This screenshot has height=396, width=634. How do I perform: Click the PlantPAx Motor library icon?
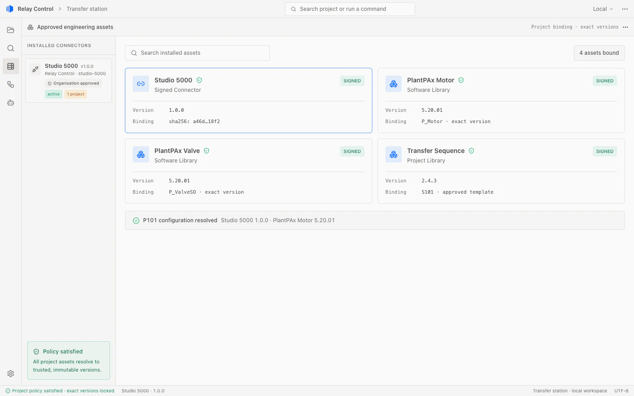point(394,84)
